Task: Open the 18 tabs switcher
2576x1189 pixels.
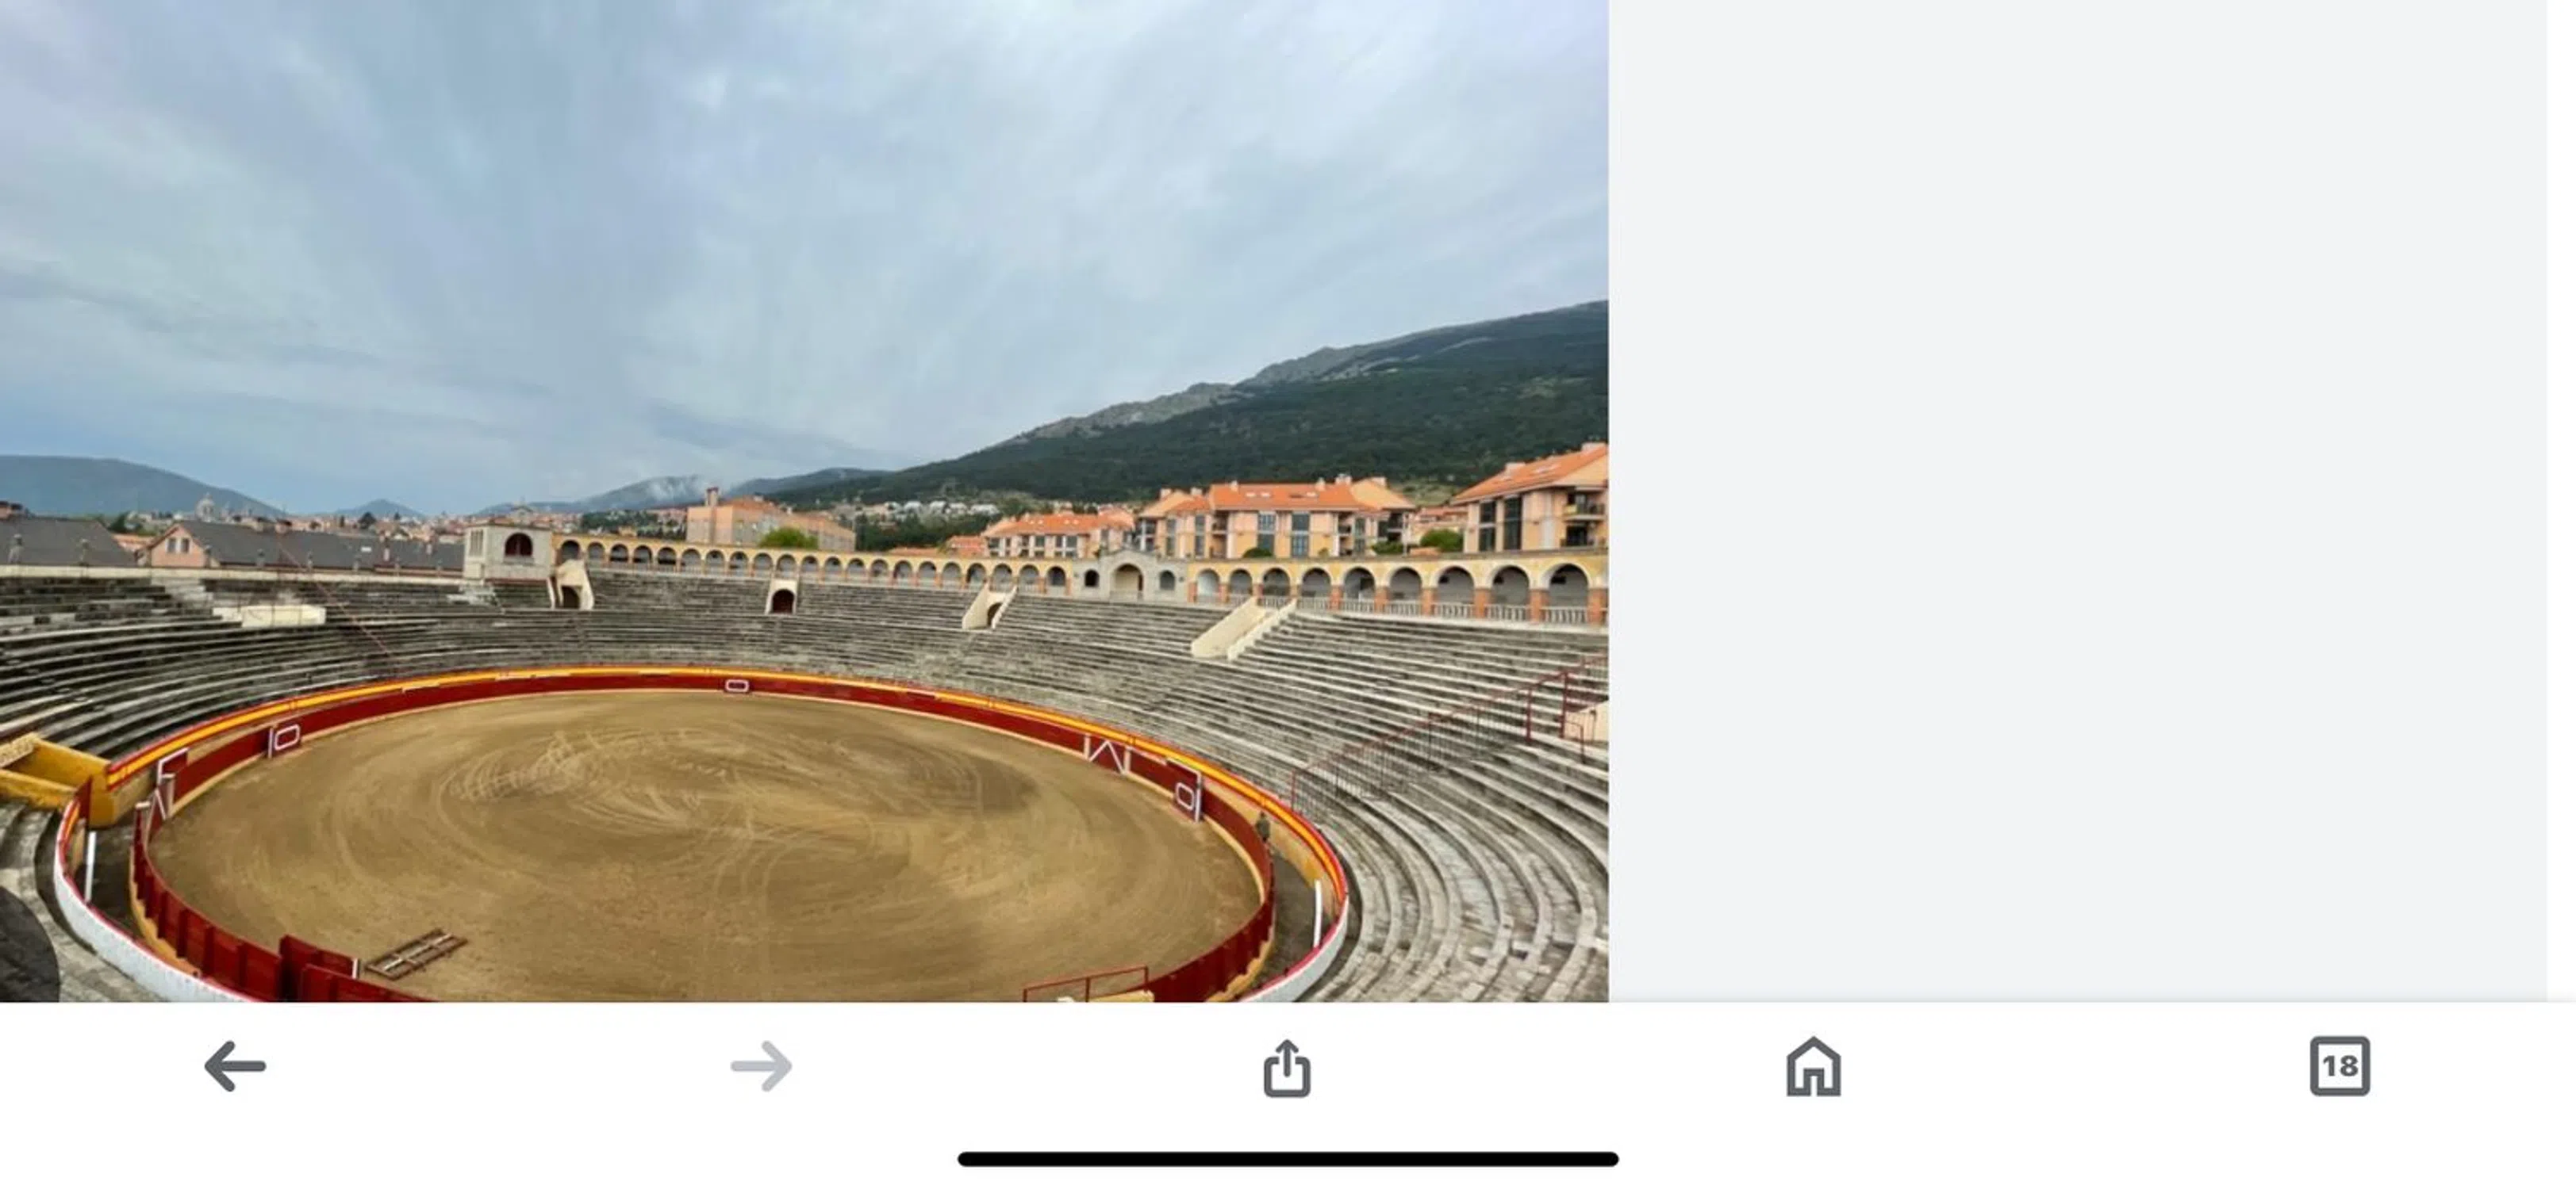Action: [x=2339, y=1066]
